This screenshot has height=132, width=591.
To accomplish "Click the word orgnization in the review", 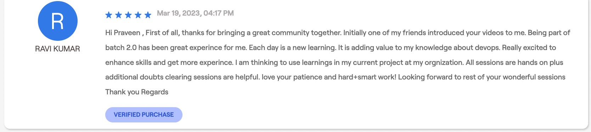I will point(444,62).
